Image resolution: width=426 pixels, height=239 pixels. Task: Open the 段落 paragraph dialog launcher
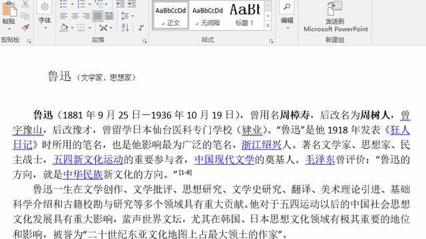tap(145, 41)
